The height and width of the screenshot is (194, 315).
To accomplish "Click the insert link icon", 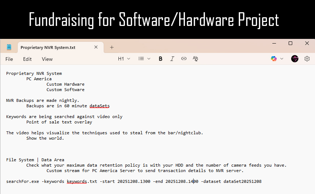I will (x=184, y=59).
